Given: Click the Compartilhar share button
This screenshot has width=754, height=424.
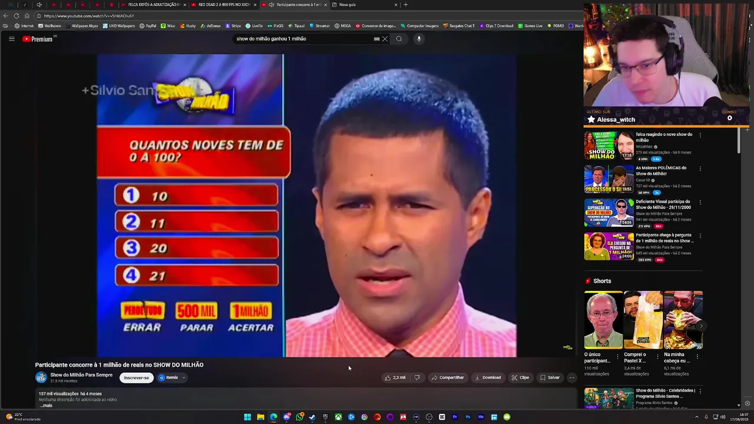Looking at the screenshot, I should pos(448,377).
